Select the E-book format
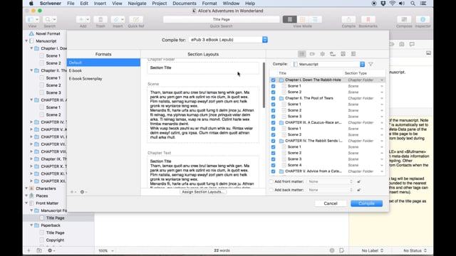 (x=103, y=70)
